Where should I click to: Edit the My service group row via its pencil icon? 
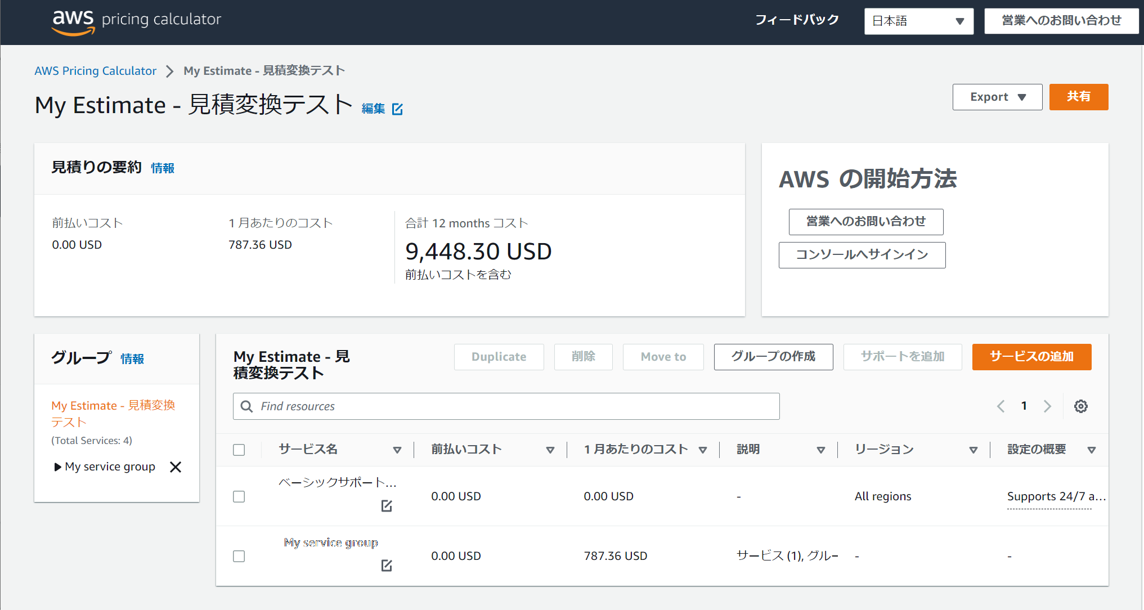(x=387, y=566)
